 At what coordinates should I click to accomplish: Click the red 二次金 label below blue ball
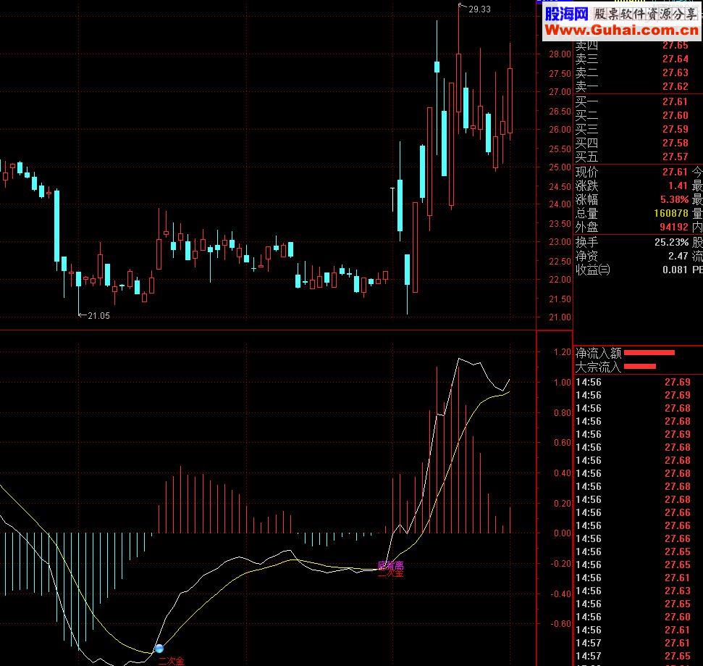pyautogui.click(x=172, y=661)
